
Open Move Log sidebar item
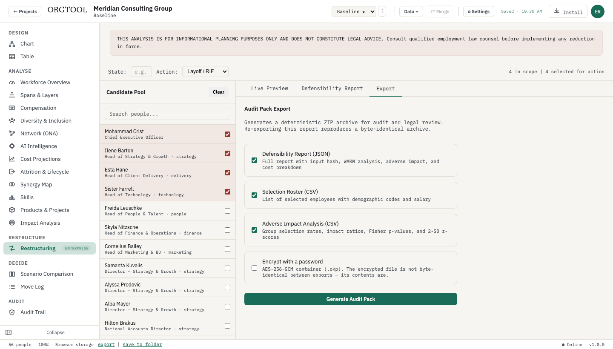coord(49,287)
